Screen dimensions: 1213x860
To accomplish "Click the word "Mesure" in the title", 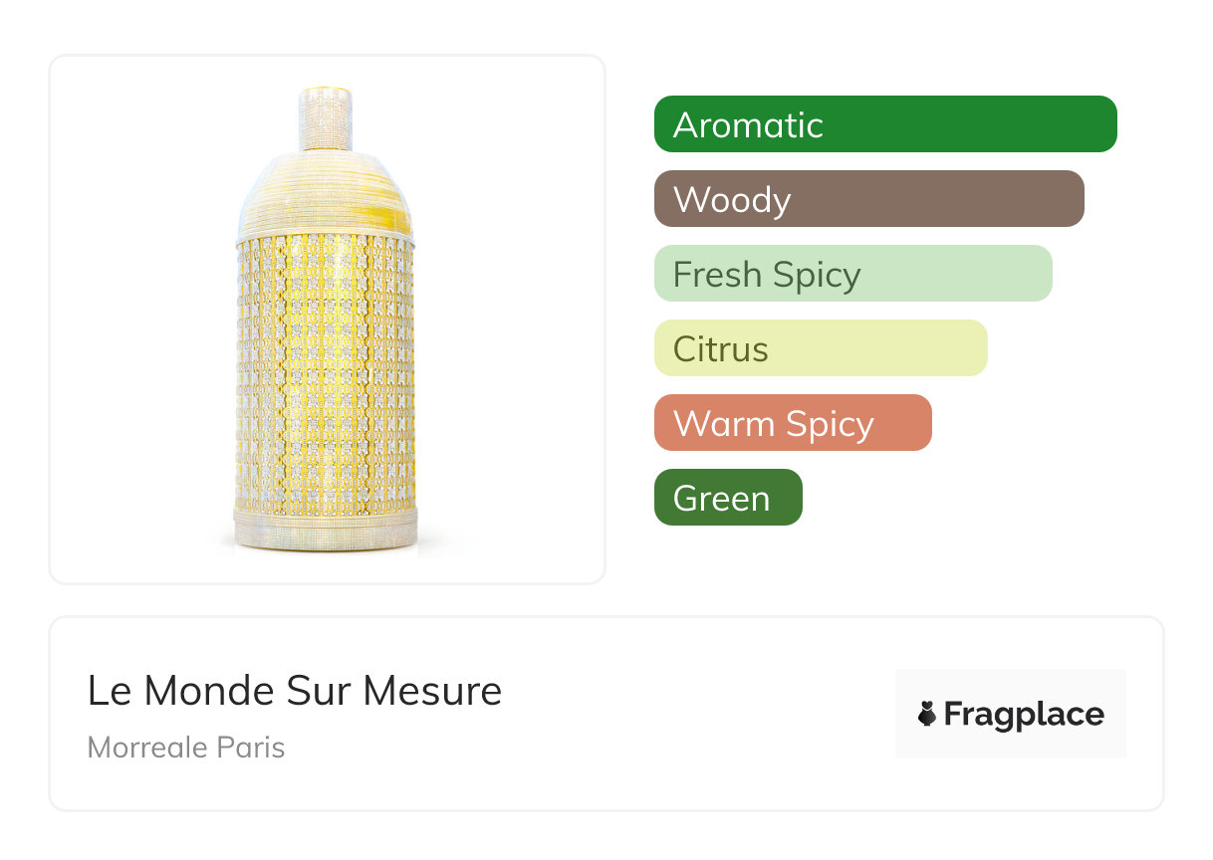I will pyautogui.click(x=432, y=691).
